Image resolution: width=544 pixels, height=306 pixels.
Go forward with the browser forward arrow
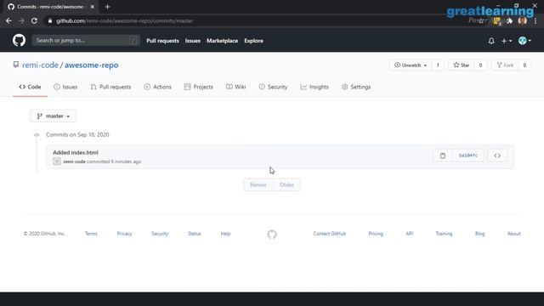tap(21, 20)
